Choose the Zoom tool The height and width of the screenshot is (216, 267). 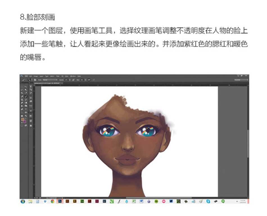click(x=26, y=115)
